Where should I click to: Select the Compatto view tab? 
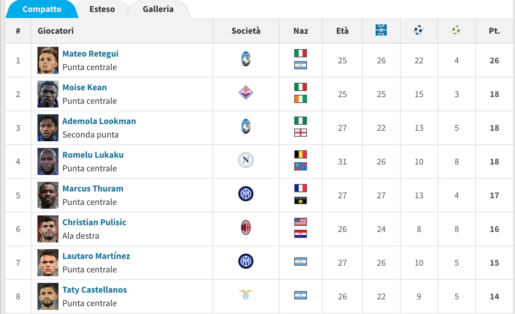[42, 9]
